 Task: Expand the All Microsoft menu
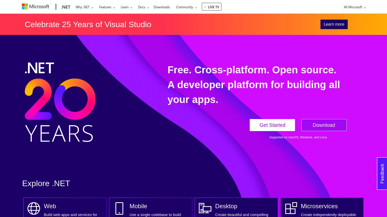click(355, 7)
